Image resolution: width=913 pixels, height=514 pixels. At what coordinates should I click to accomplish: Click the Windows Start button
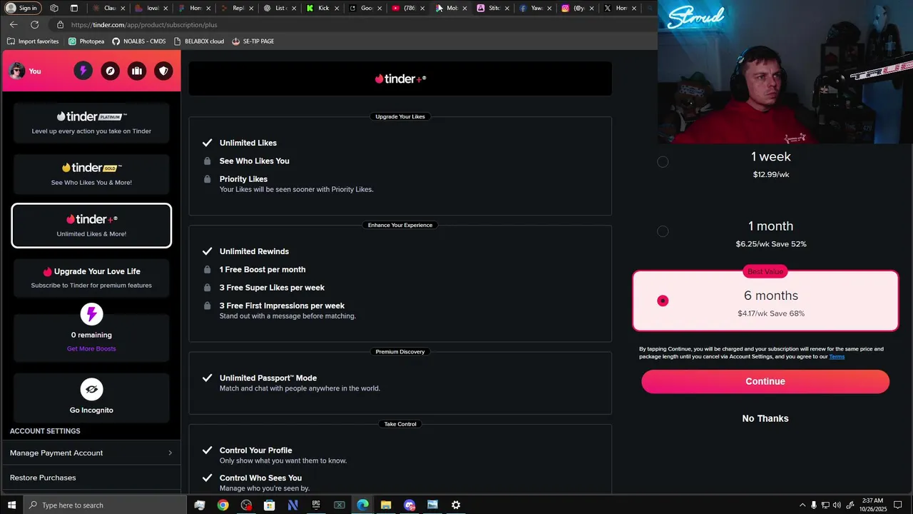11,505
